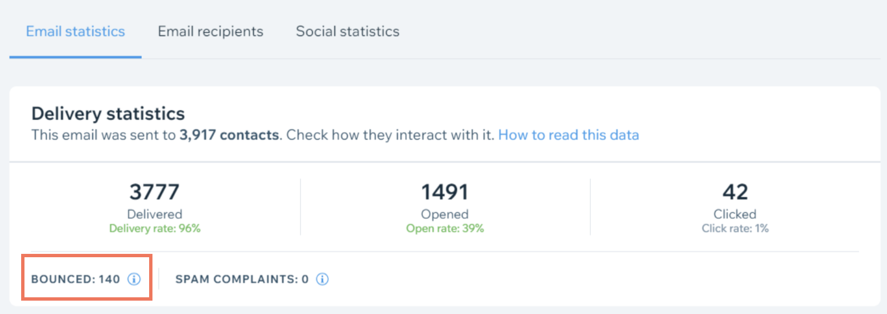Click the info icon next to Bounced
The width and height of the screenshot is (887, 314).
pos(134,279)
